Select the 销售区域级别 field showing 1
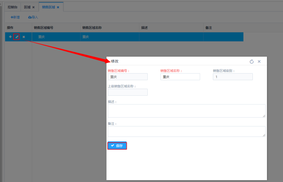283x182 pixels. tap(232, 77)
